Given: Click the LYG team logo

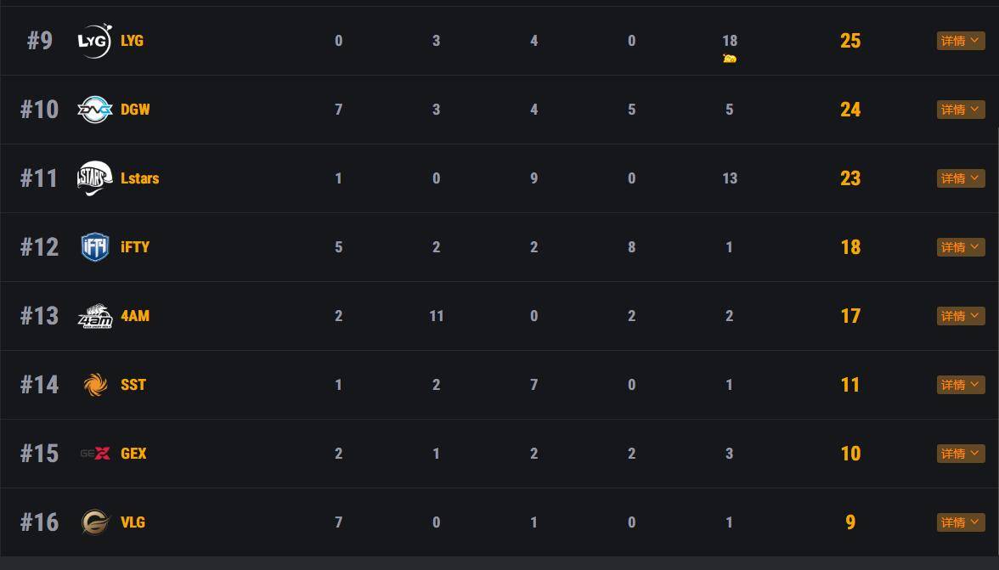Looking at the screenshot, I should click(x=94, y=41).
